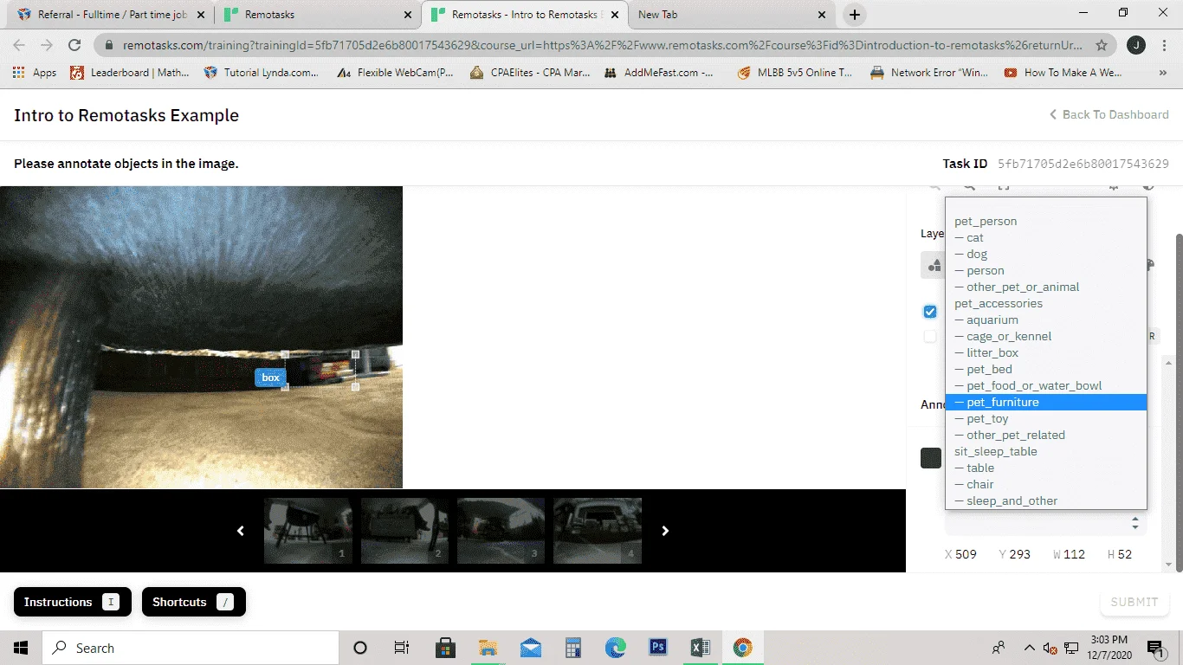Open the Instructions panel
Image resolution: width=1183 pixels, height=665 pixels.
click(x=73, y=602)
